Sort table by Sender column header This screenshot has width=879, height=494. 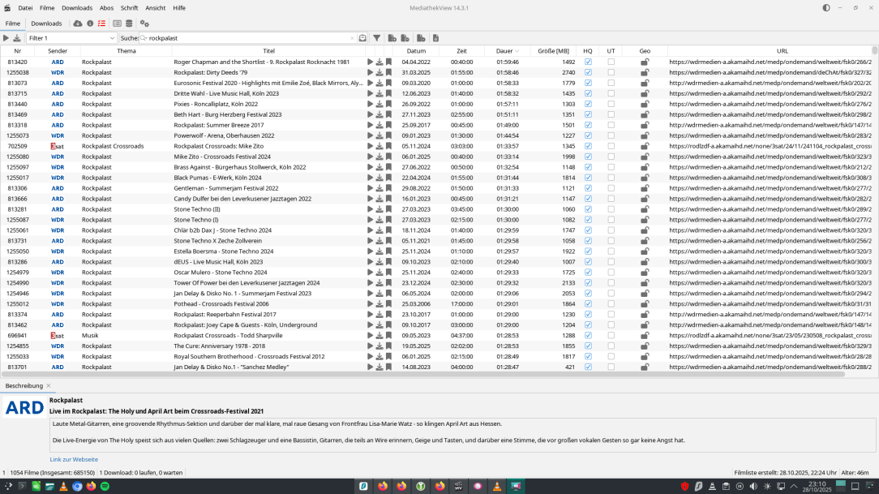(58, 51)
